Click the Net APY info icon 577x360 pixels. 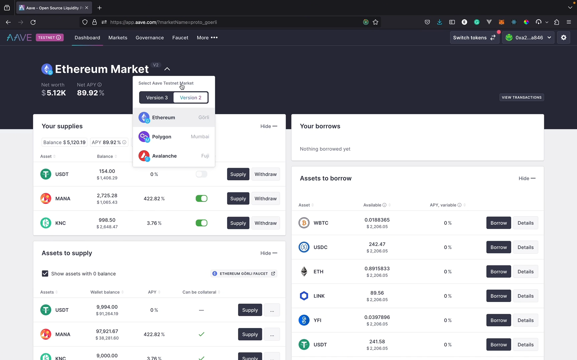tap(100, 85)
